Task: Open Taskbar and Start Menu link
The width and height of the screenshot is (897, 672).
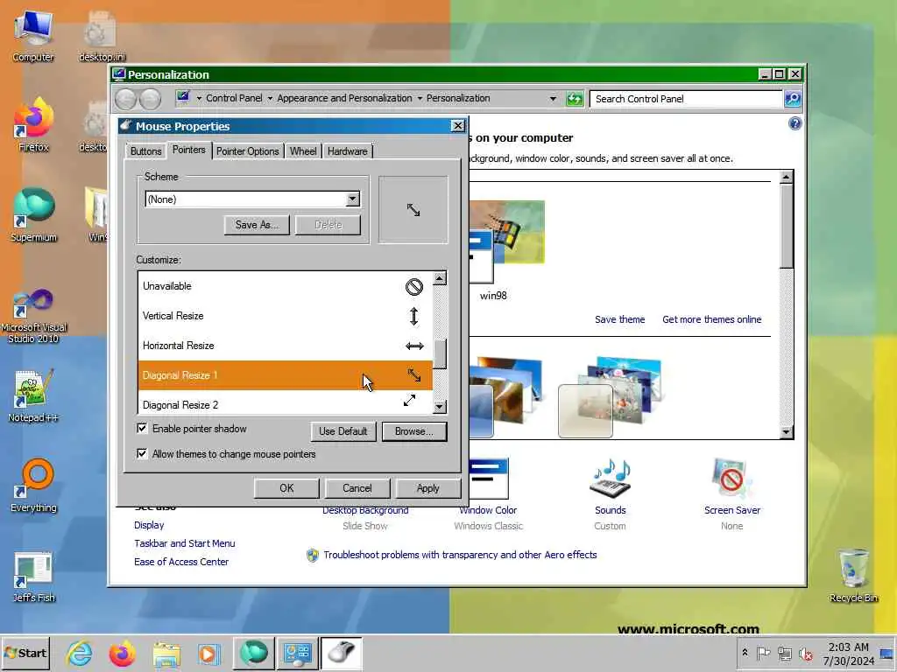Action: point(185,543)
